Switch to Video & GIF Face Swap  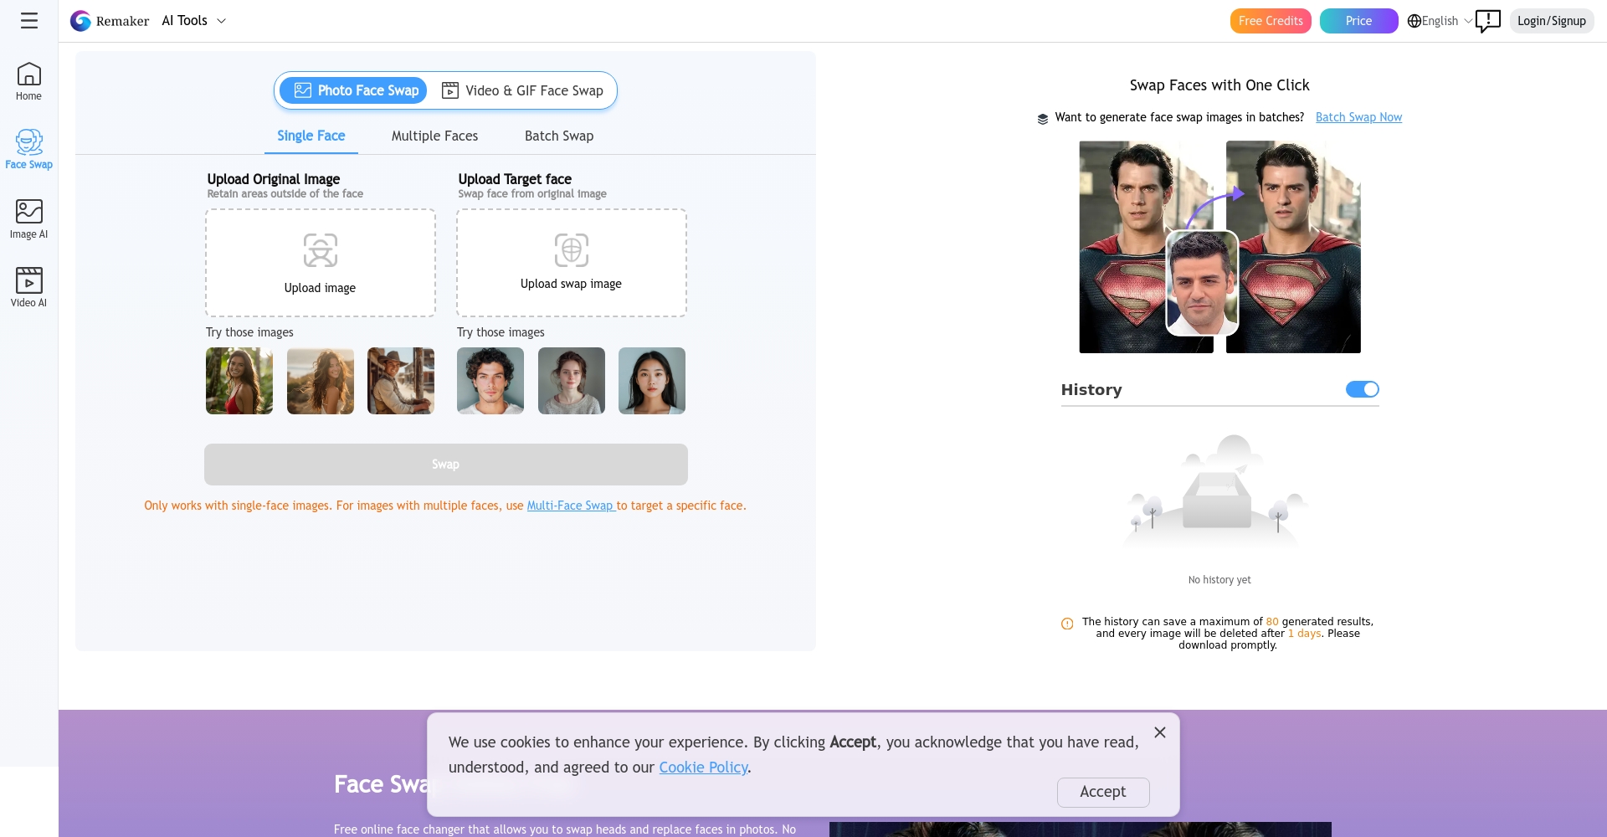522,90
